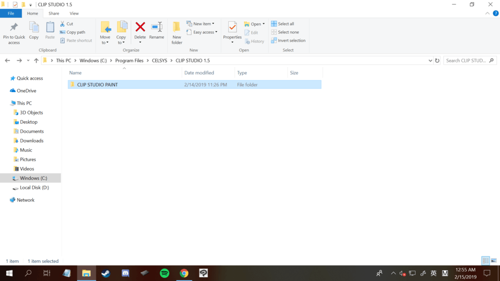Click the Search CLIP STUDIO search box
This screenshot has width=500, height=281.
pos(469,60)
